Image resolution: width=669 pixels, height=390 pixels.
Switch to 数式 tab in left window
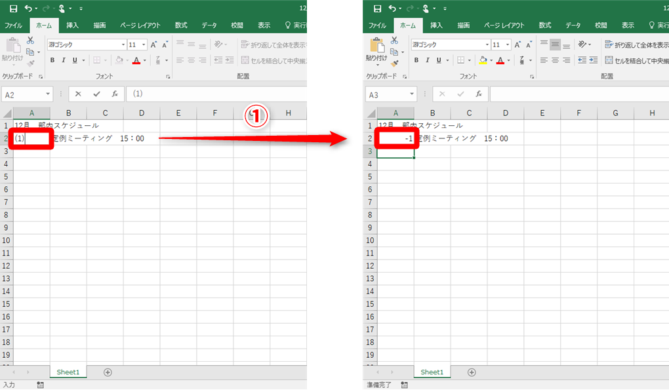click(x=181, y=25)
